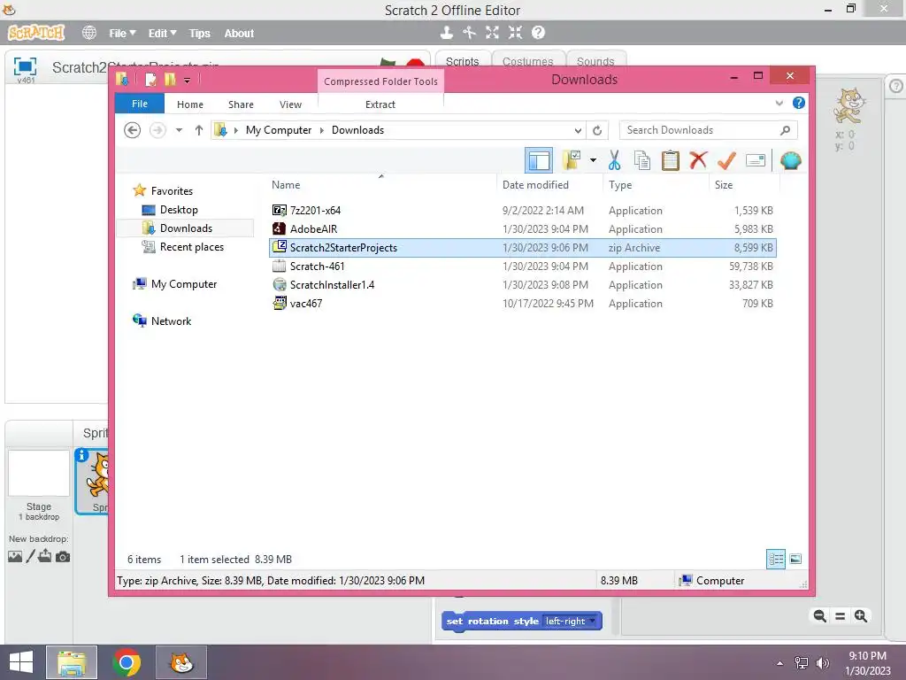Select the Scratch2StarterProjects zip file

coord(522,248)
